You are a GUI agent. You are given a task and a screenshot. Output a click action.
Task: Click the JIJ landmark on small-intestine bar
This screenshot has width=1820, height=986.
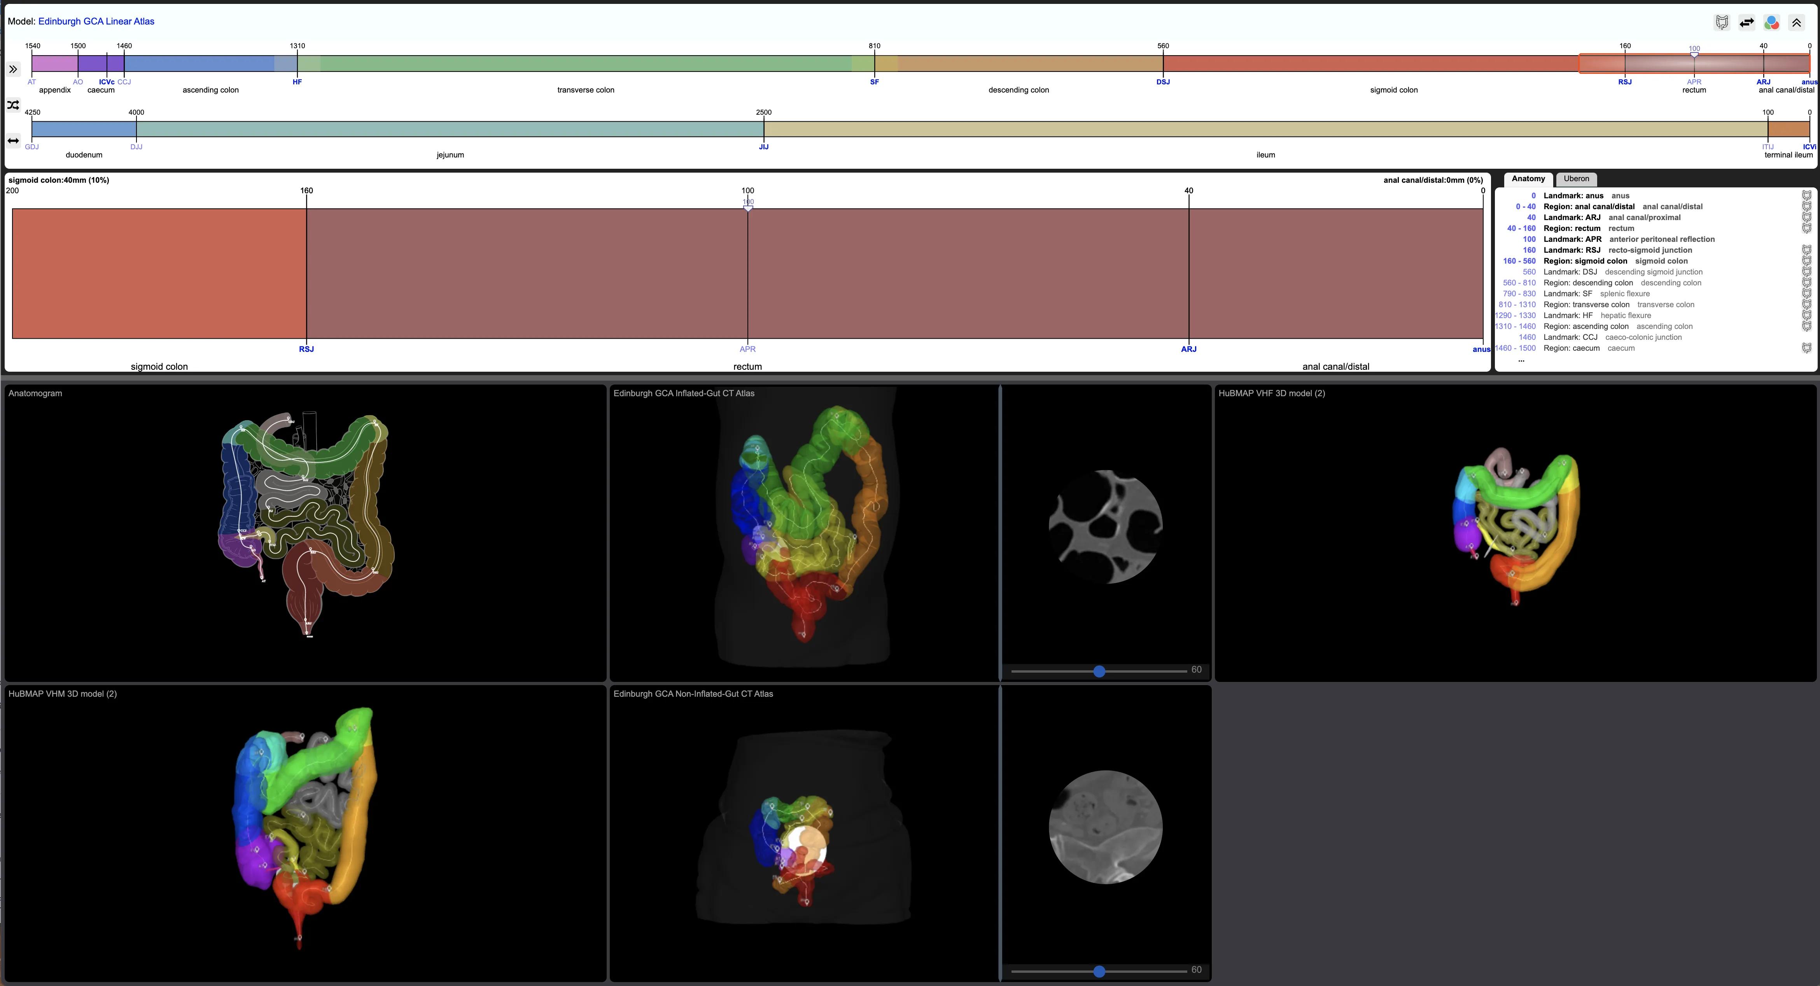764,147
